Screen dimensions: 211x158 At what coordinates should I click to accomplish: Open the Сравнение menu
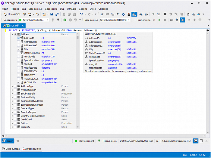(51, 9)
